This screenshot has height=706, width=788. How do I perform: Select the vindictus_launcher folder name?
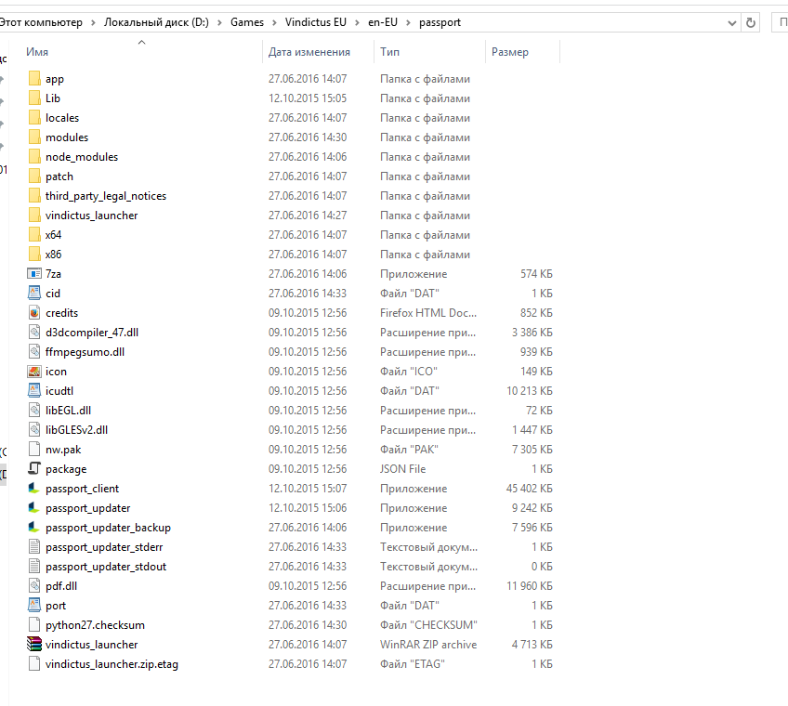[91, 216]
